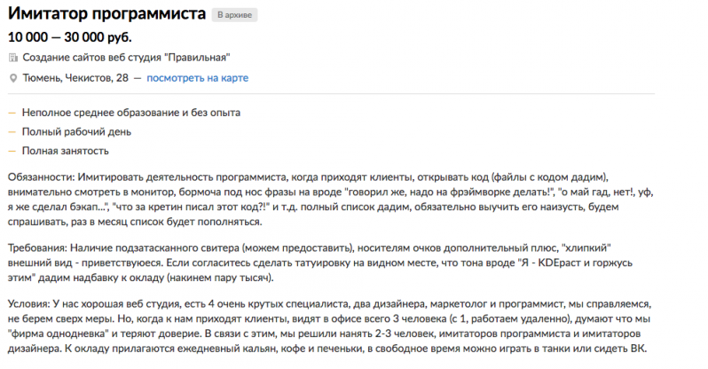This screenshot has width=708, height=369.
Task: Click the 'Полный рабочий день' text
Action: tap(77, 132)
